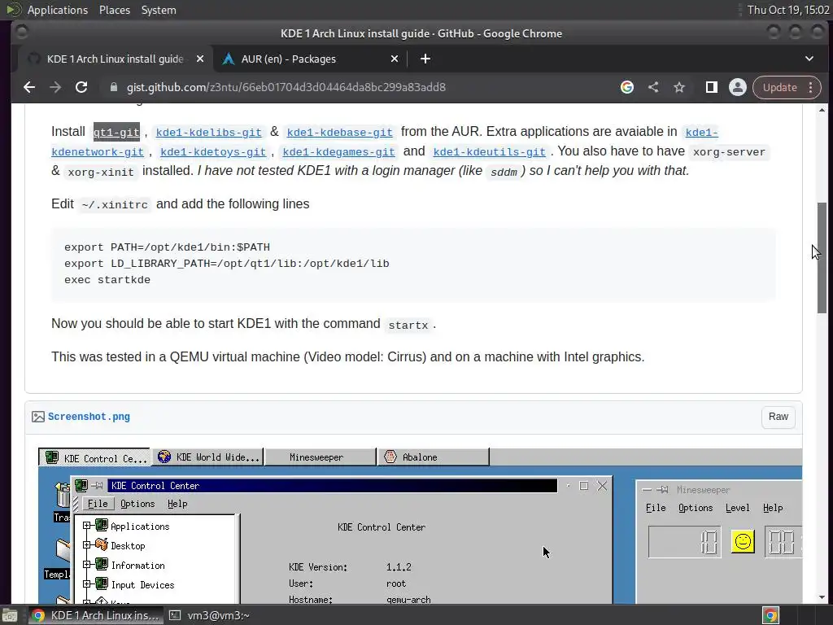Click the sddm inline code
The image size is (833, 625).
click(x=504, y=173)
